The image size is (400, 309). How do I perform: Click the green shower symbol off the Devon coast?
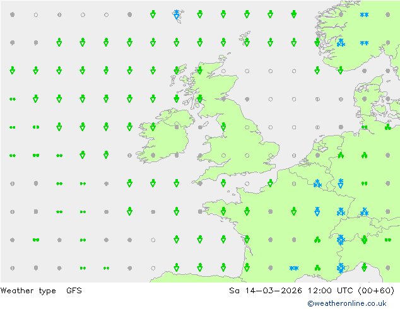point(223,183)
